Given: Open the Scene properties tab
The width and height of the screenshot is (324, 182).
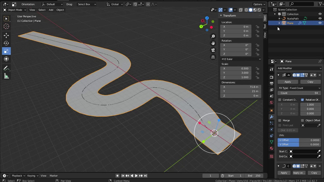Looking at the screenshot, I should tap(272, 96).
